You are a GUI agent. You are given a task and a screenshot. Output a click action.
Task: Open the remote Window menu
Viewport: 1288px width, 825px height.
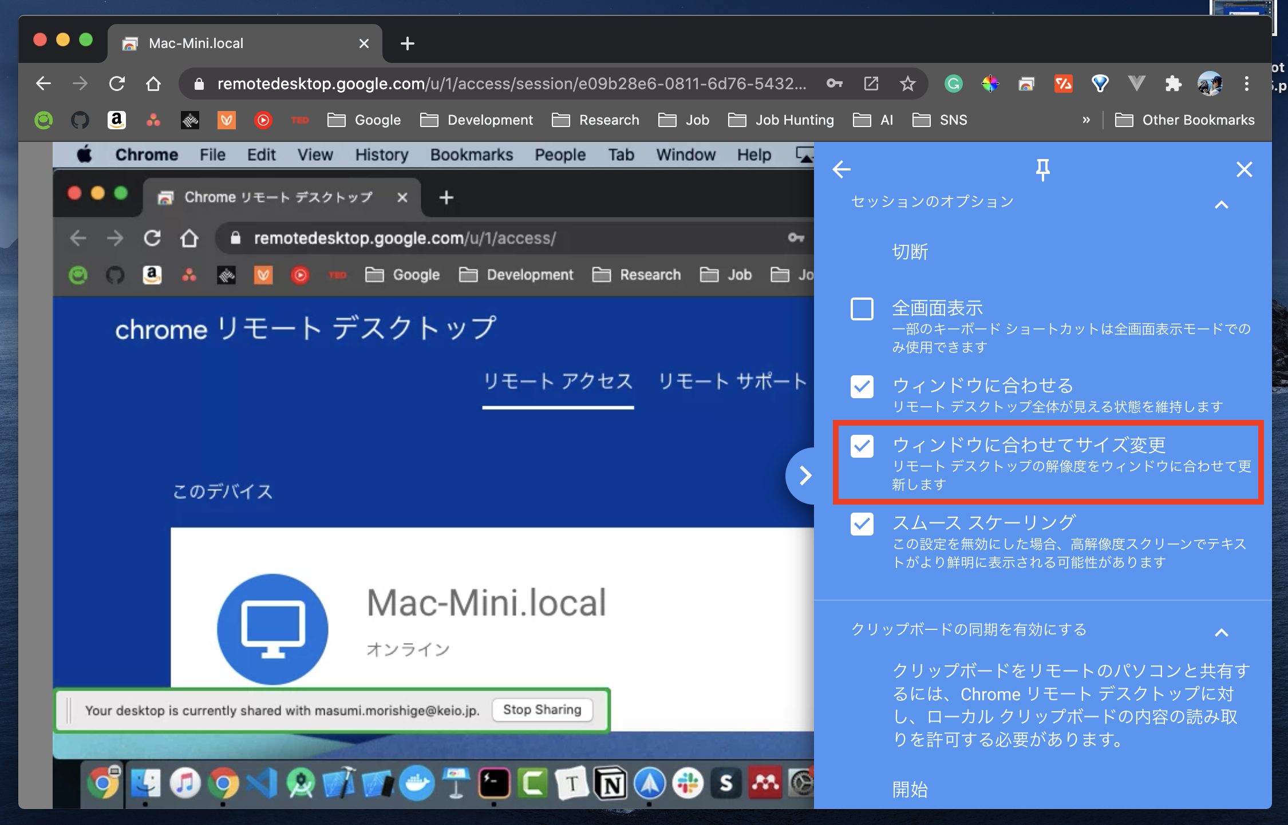[686, 155]
